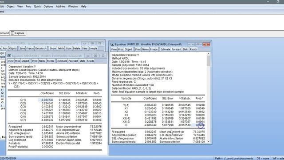Click Print in UNTITLED equation window

[x=138, y=49]
